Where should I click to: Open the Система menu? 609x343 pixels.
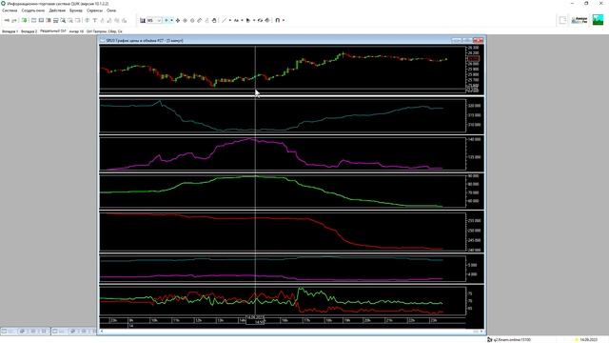click(x=10, y=10)
